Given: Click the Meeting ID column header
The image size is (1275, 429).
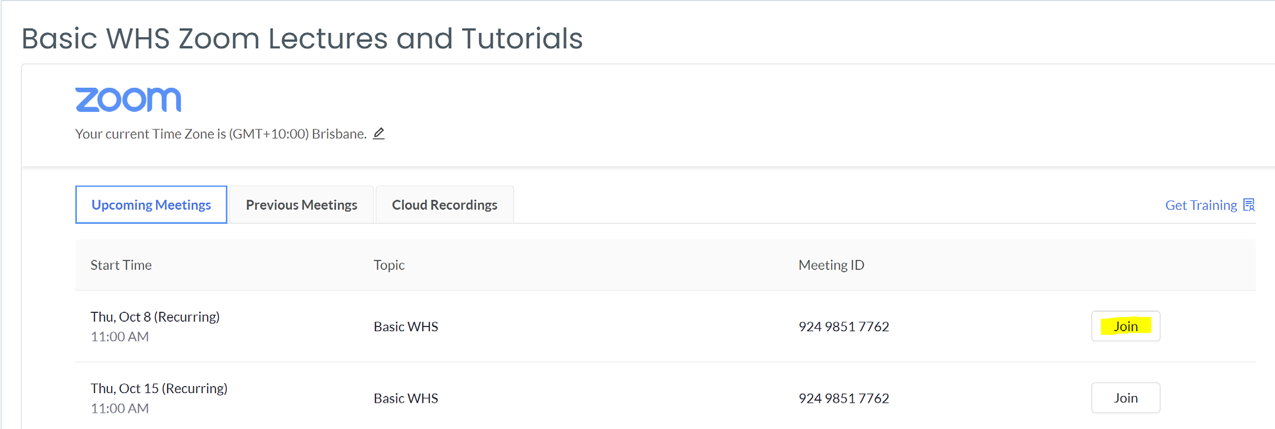Looking at the screenshot, I should pos(831,265).
